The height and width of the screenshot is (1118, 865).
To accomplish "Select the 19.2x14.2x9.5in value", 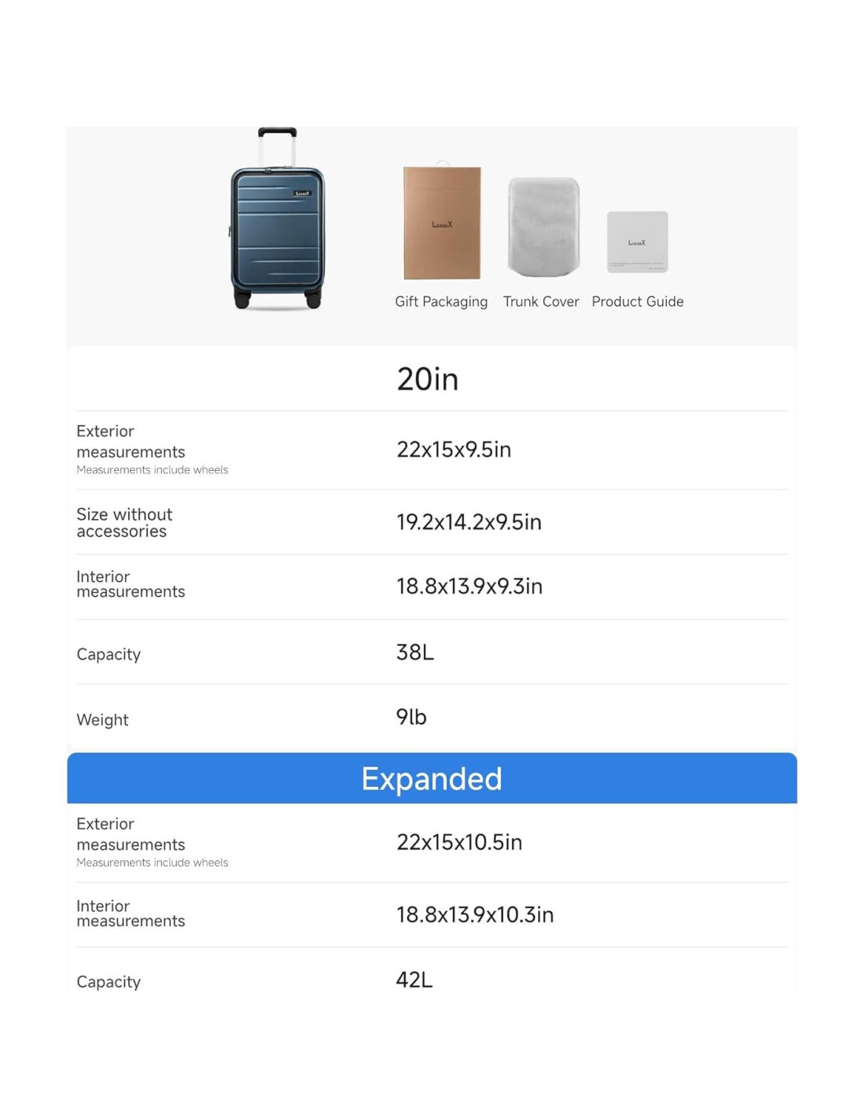I will [x=469, y=523].
